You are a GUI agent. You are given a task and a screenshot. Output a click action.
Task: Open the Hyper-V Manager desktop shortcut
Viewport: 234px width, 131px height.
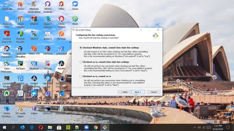[48, 22]
